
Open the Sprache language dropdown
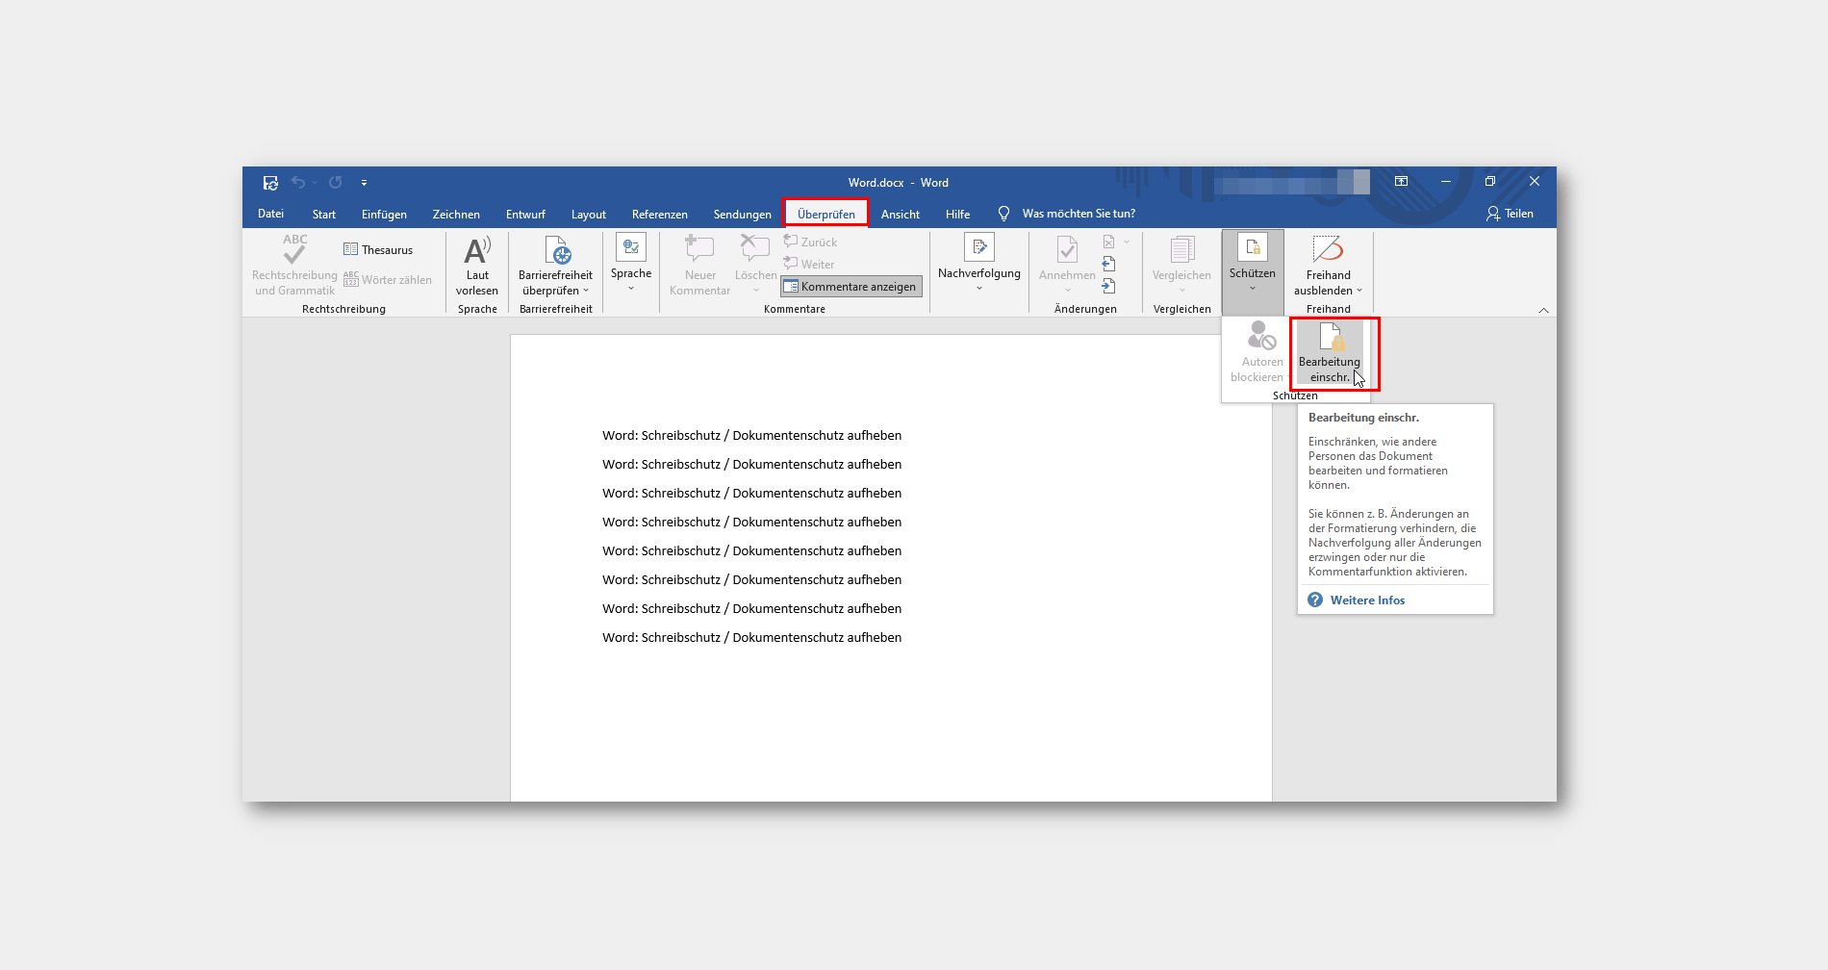tap(631, 263)
